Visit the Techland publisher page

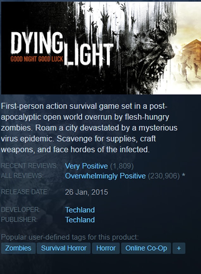click(x=80, y=220)
